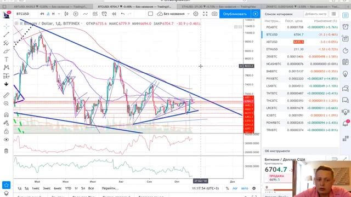Open the watchlist menu list icon
The width and height of the screenshot is (351, 197).
tap(333, 14)
